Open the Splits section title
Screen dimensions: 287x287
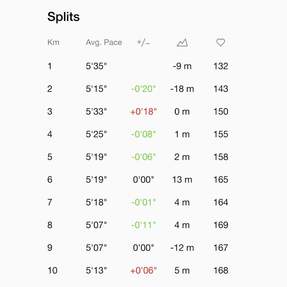pyautogui.click(x=63, y=17)
